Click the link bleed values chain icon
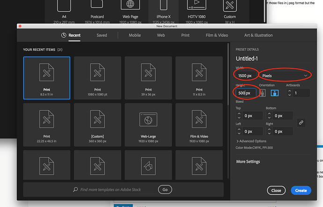323x207 pixels. 301,122
